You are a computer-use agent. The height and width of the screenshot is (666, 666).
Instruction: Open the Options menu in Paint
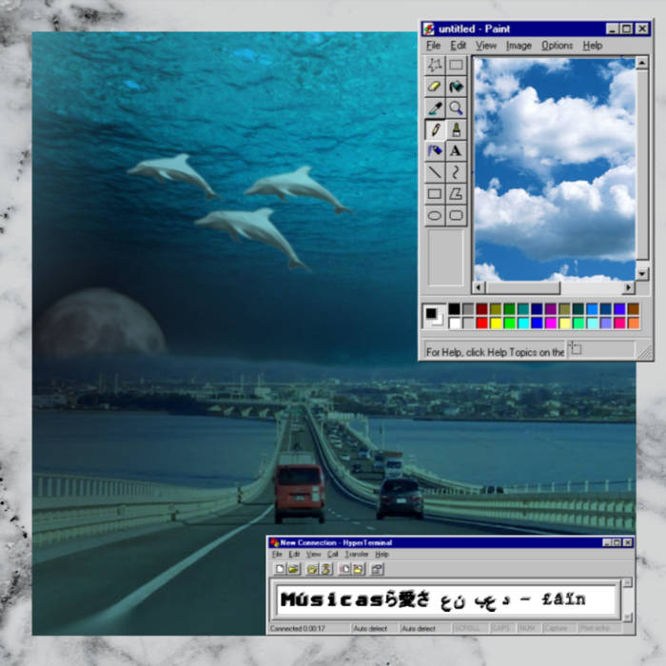[557, 46]
